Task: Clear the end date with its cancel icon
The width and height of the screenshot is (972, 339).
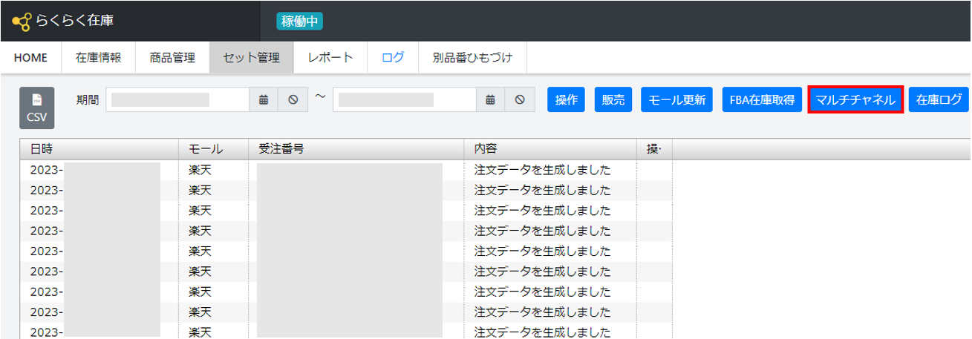Action: [x=520, y=99]
